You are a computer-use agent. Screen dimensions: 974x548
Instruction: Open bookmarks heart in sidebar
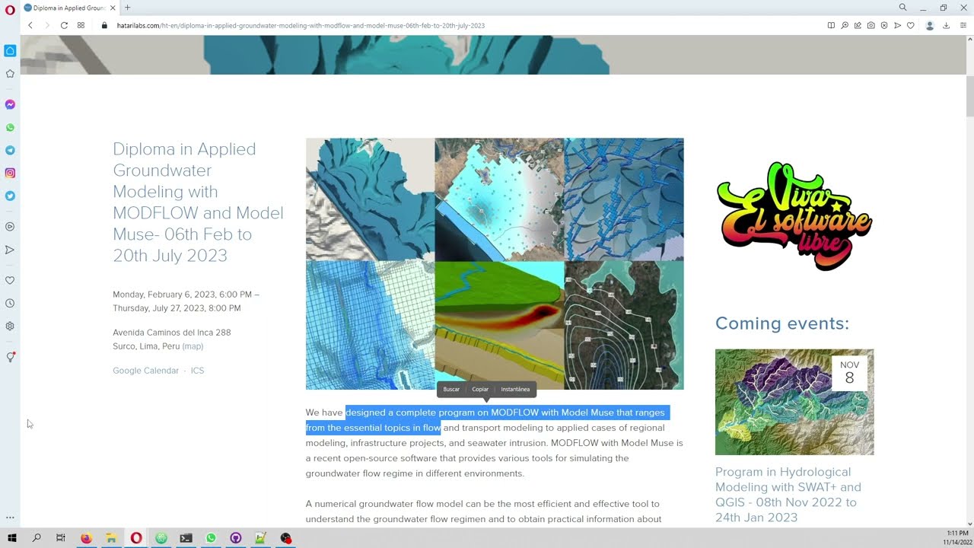pyautogui.click(x=10, y=280)
